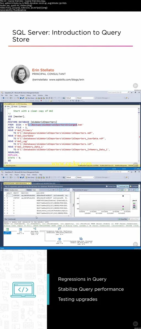
Task: Open Object Explorer side tab in Regressed Queries window
Action: click(x=2, y=187)
